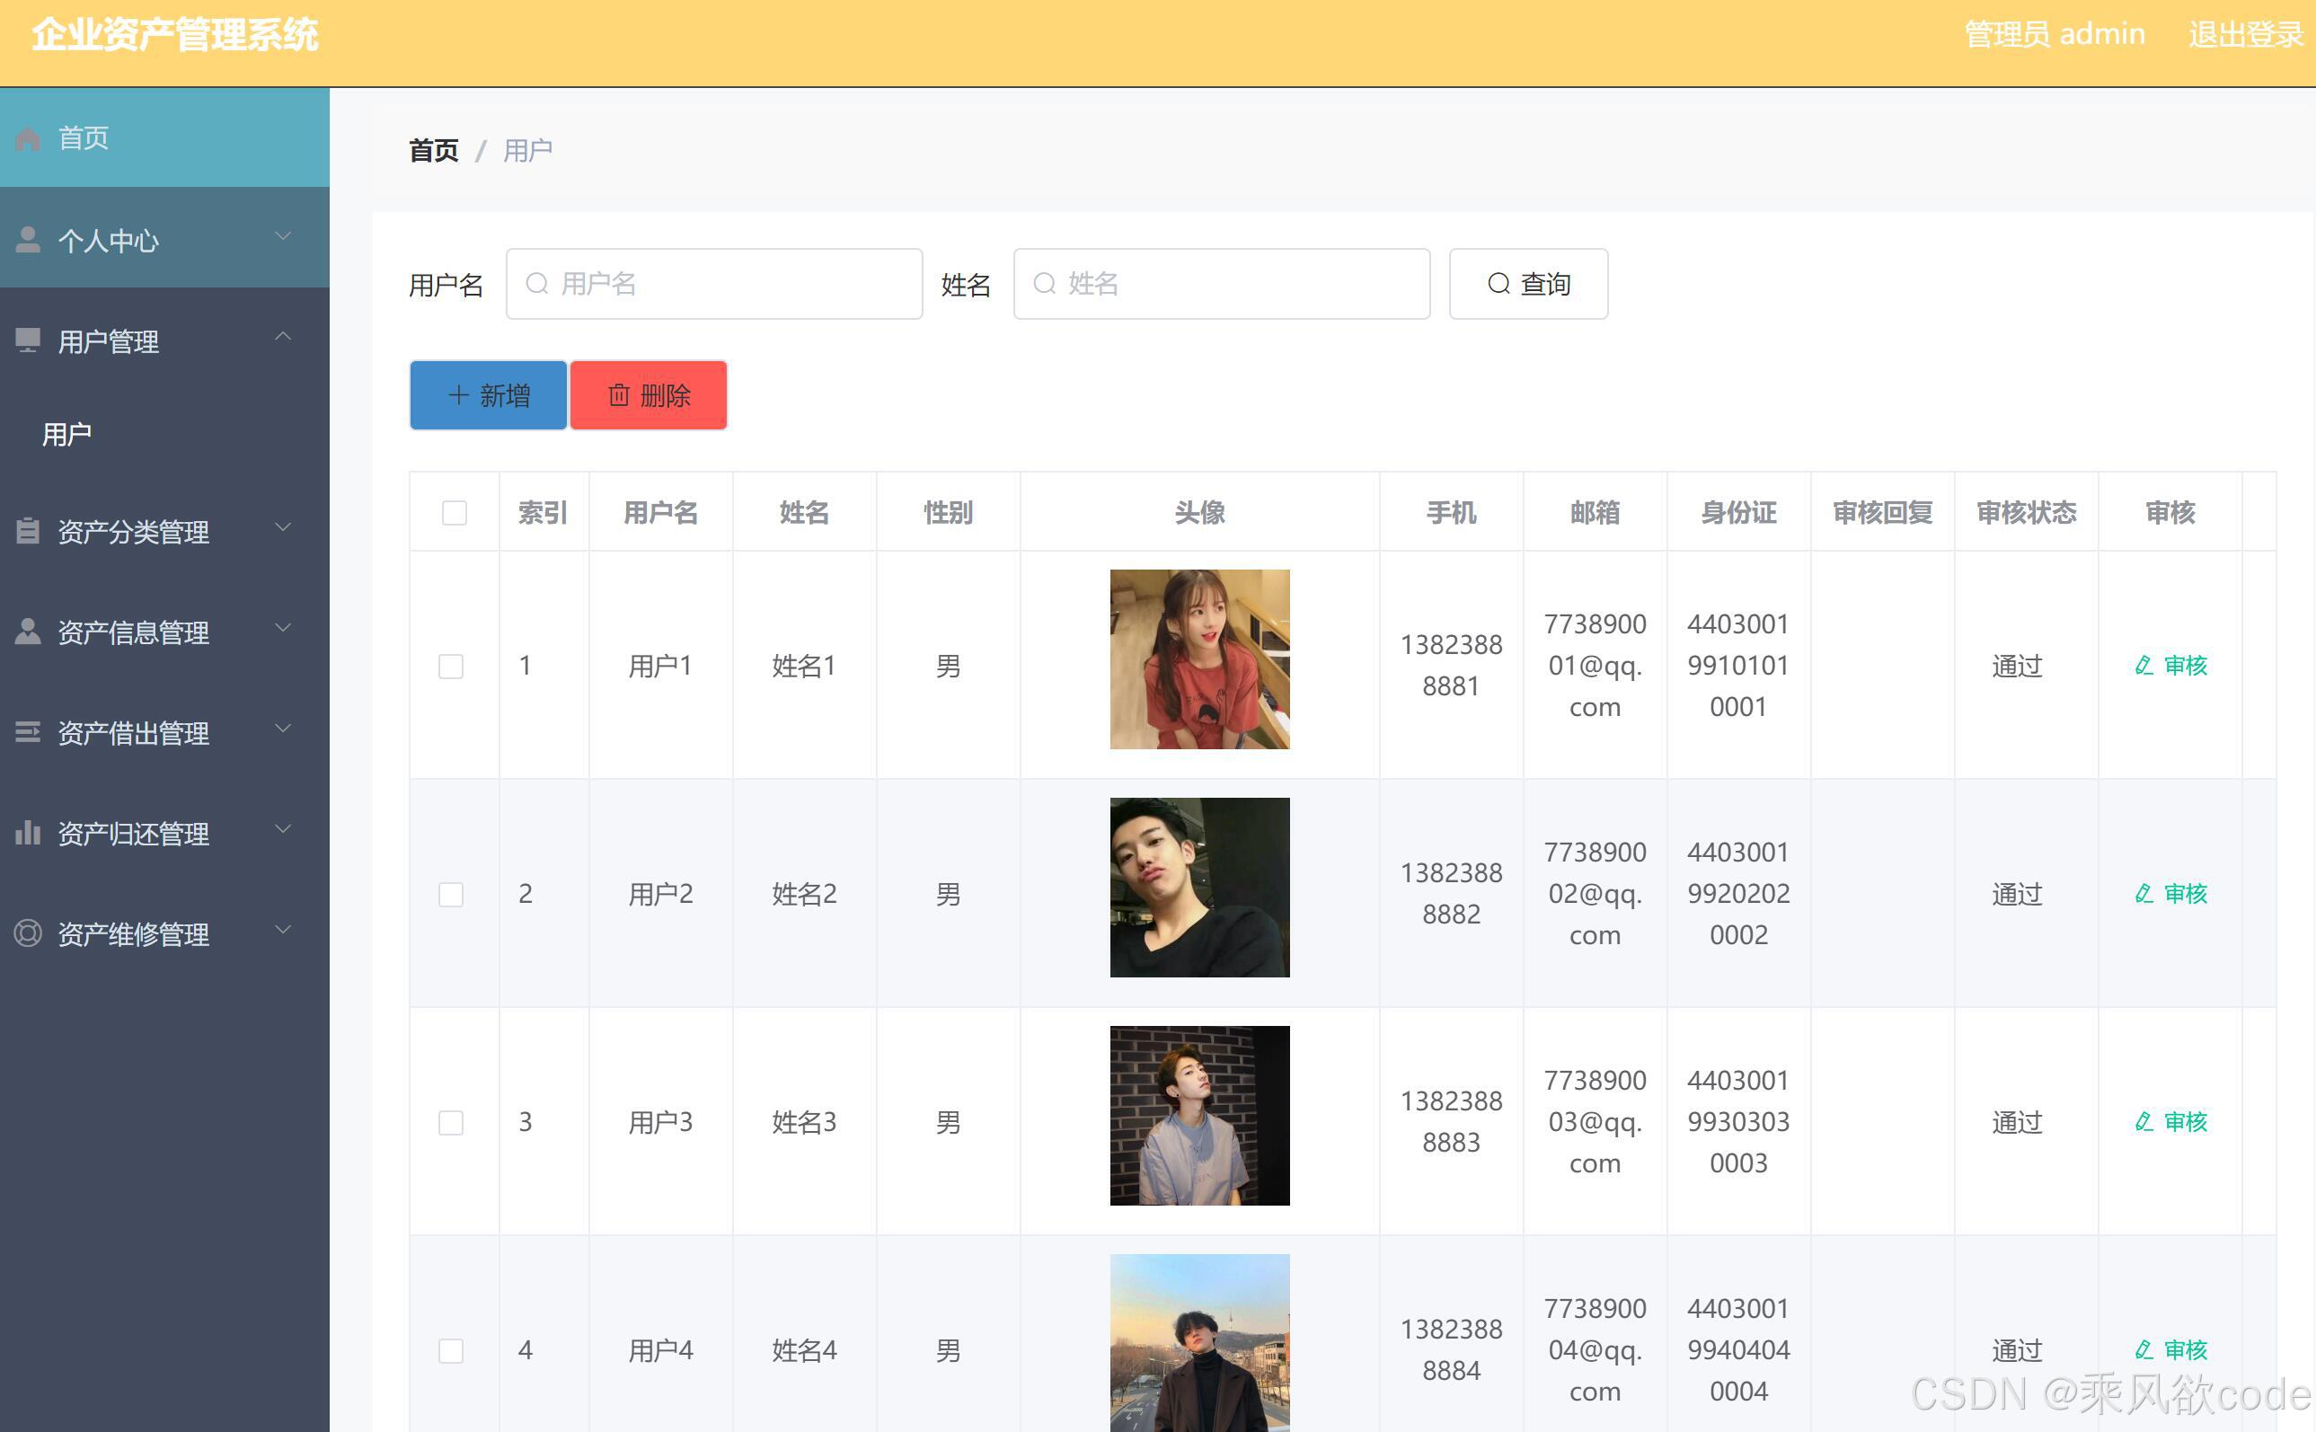Check the checkbox for row 用户2
The image size is (2316, 1432).
(x=451, y=894)
